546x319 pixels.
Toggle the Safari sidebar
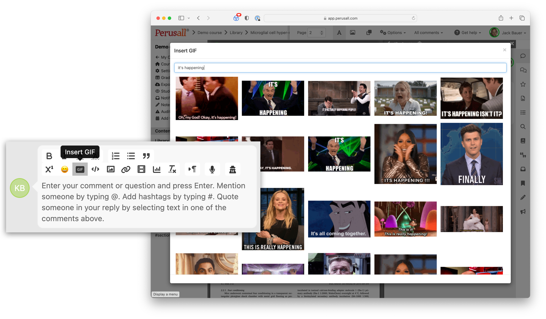(x=181, y=18)
